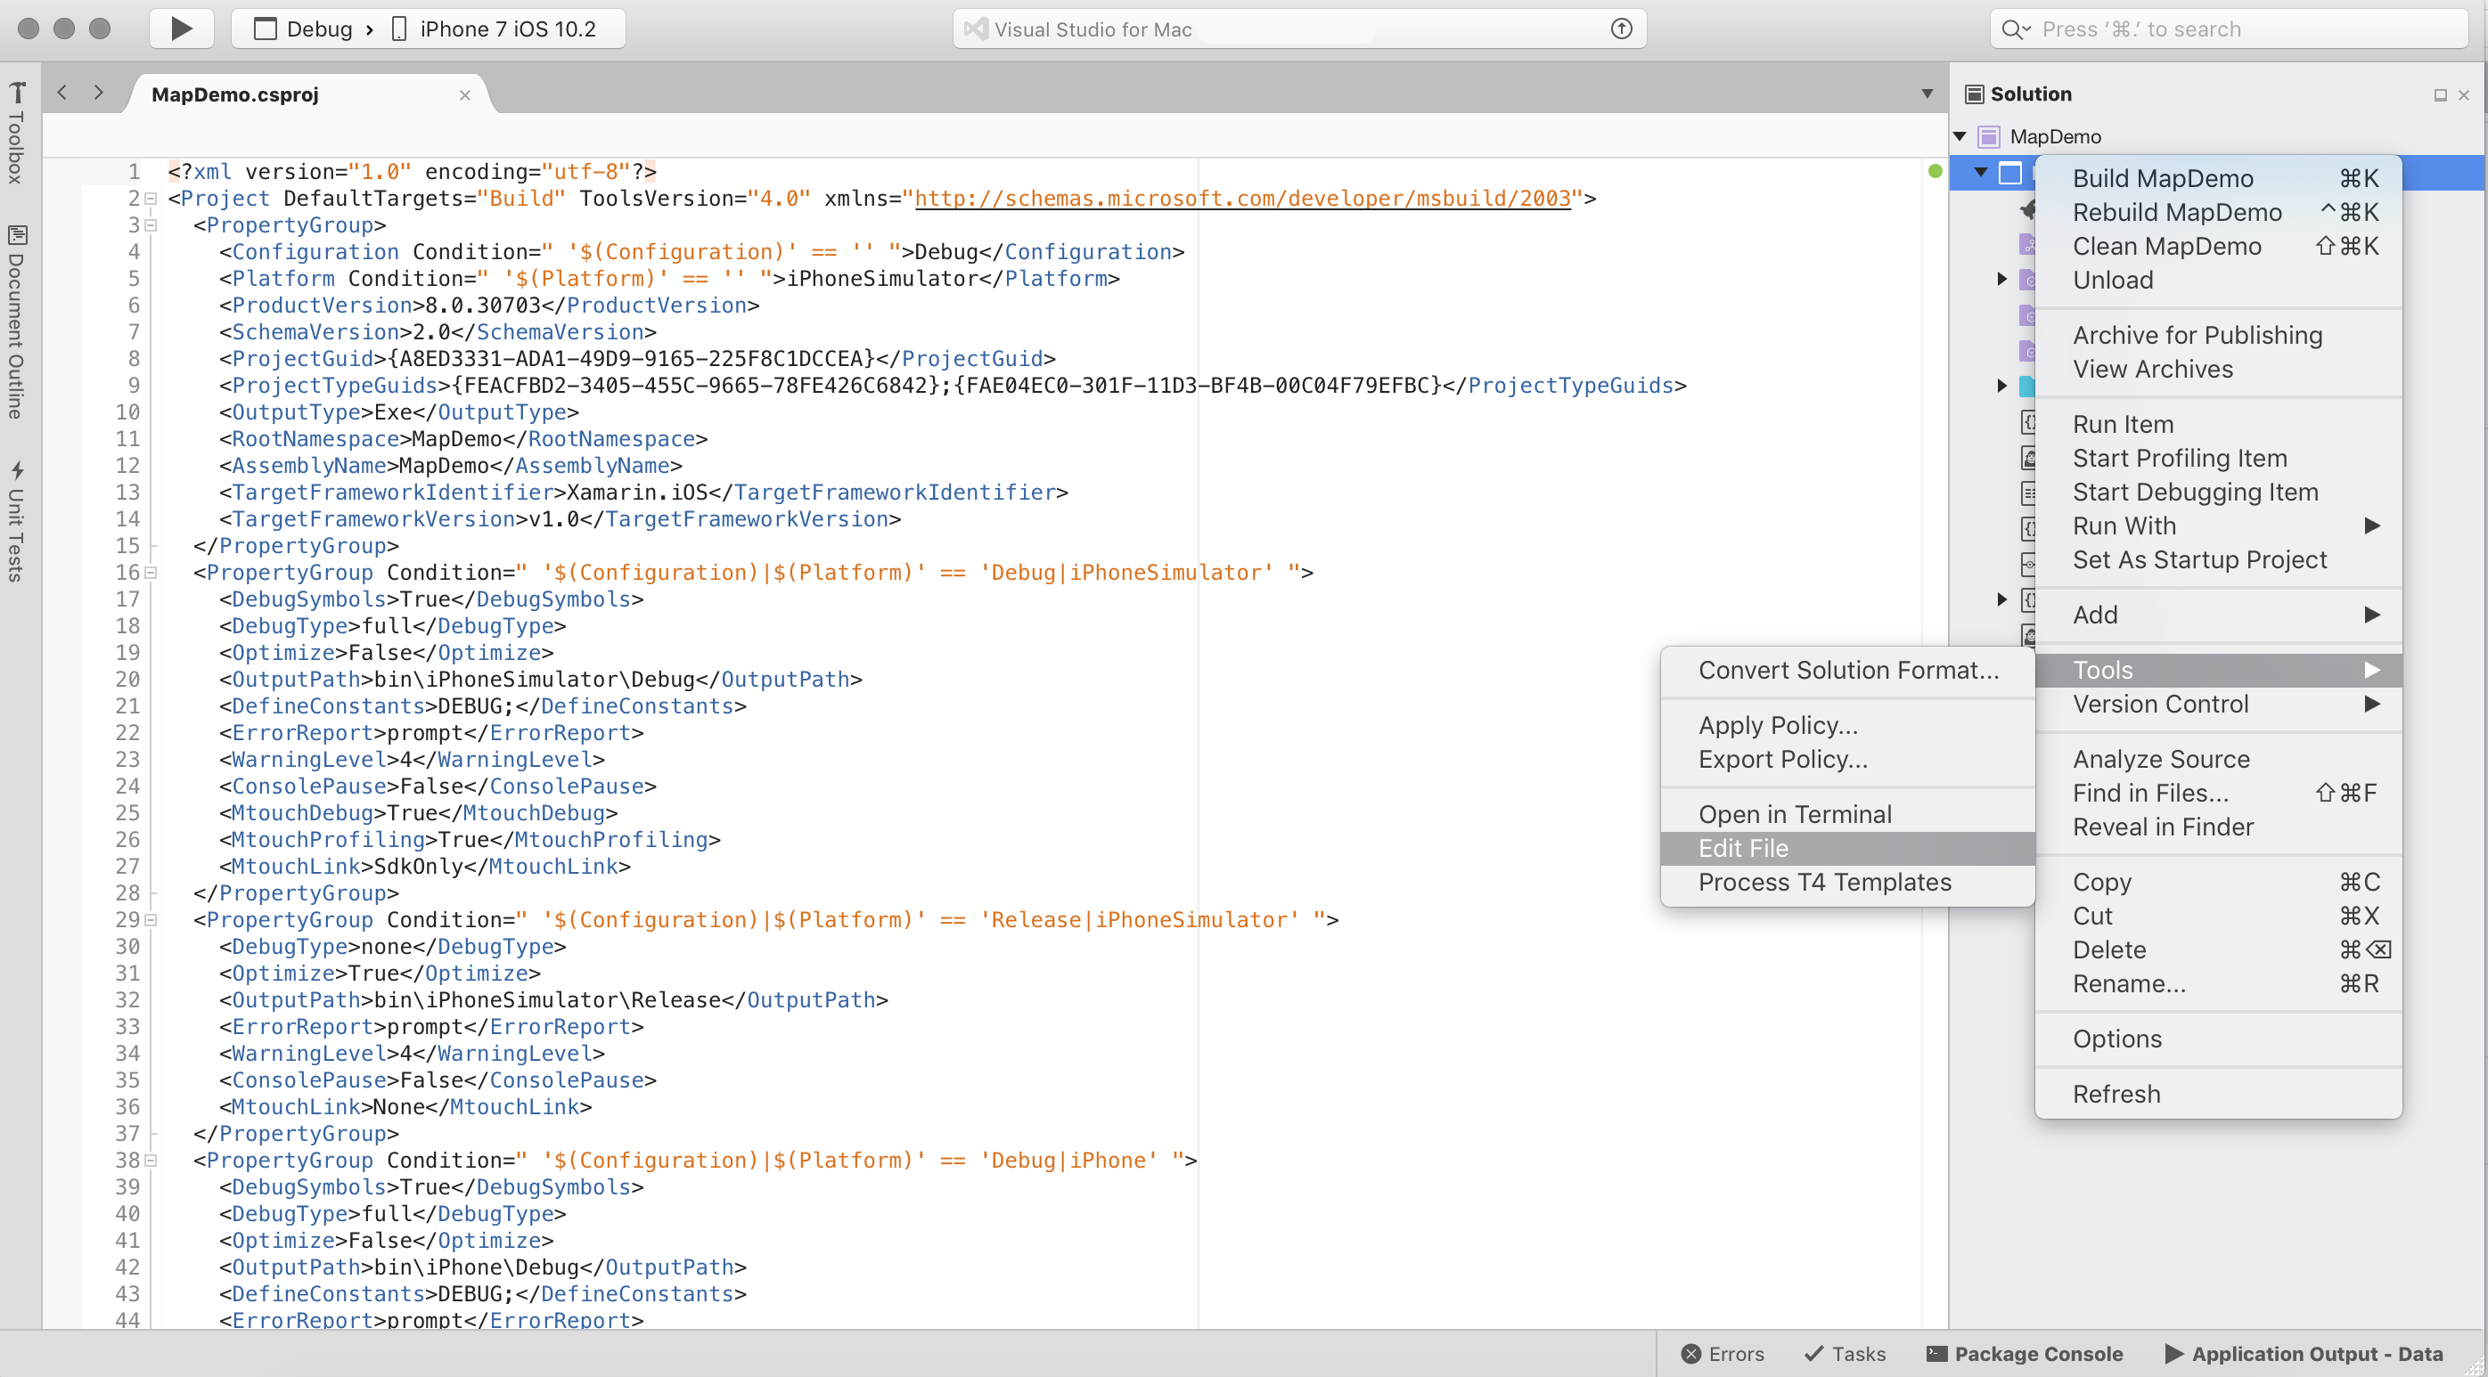Image resolution: width=2488 pixels, height=1377 pixels.
Task: Open the Tools submenu entry
Action: (x=2219, y=669)
